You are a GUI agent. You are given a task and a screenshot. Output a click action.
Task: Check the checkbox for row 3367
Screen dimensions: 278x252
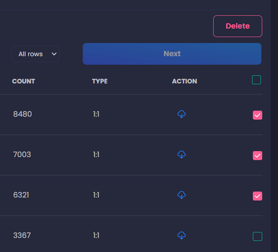coord(258,236)
